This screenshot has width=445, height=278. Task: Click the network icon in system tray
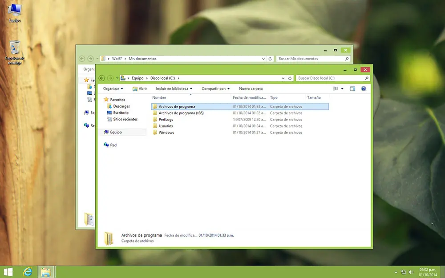[403, 272]
